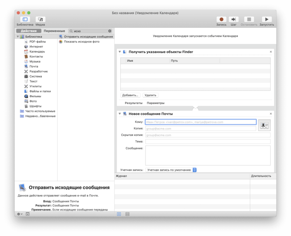Click the Журнал column header
Viewport: 291px width, 236px height.
coord(182,176)
